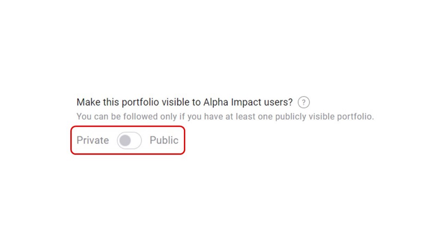The image size is (439, 247).
Task: Click the question mark help icon
Action: (x=304, y=102)
